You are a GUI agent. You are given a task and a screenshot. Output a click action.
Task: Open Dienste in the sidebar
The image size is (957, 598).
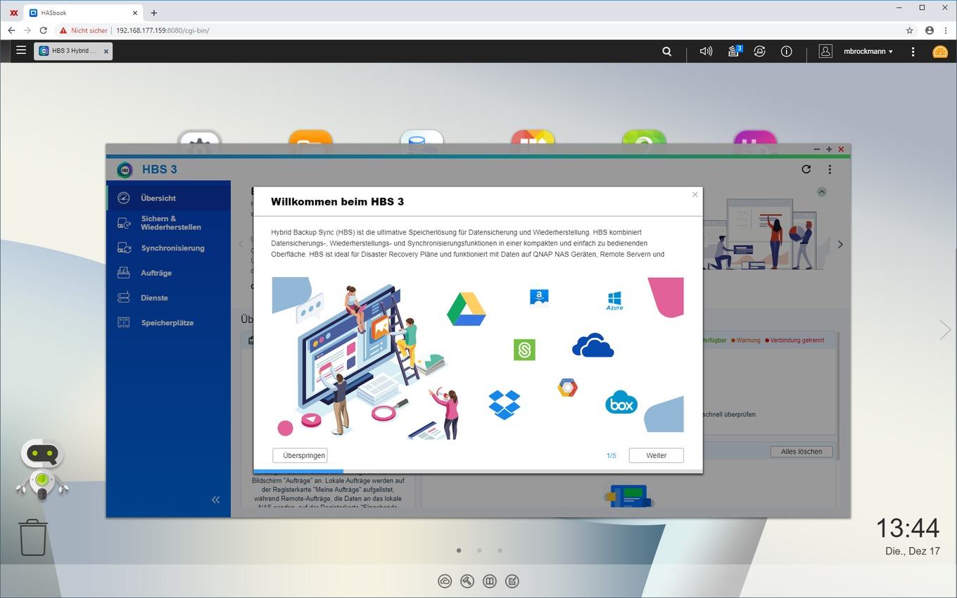click(x=168, y=298)
